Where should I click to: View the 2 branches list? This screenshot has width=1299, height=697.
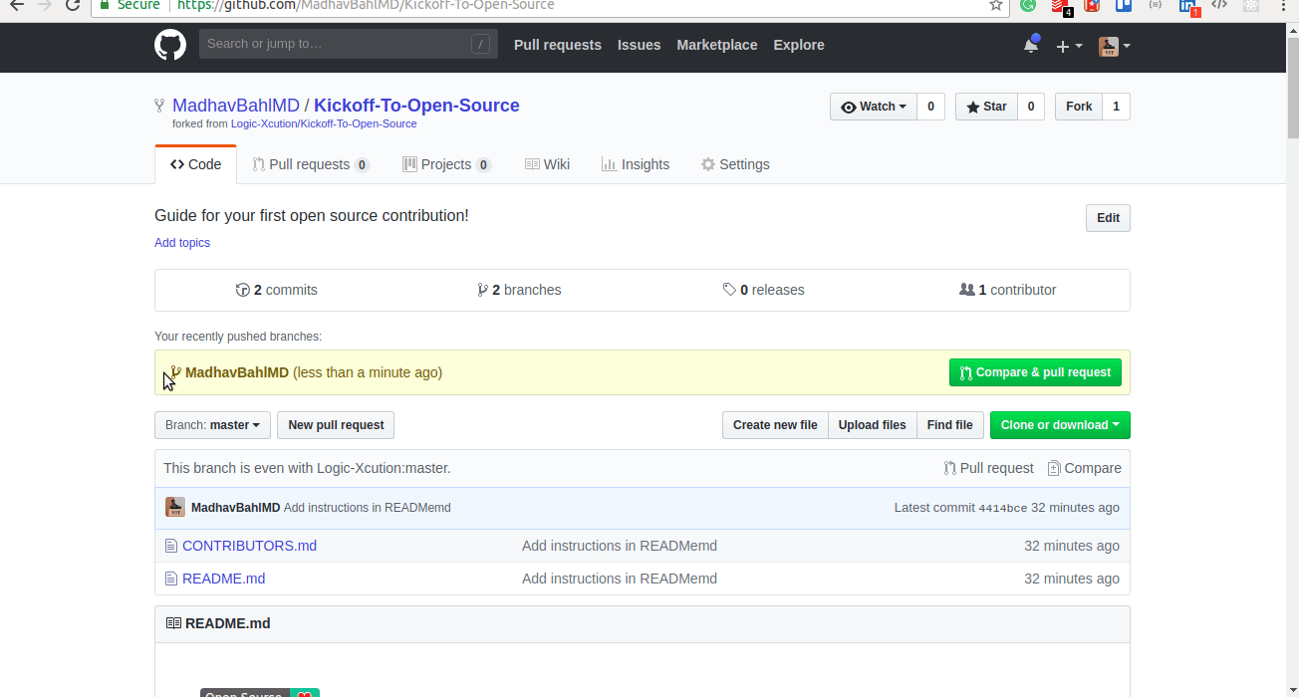click(519, 290)
